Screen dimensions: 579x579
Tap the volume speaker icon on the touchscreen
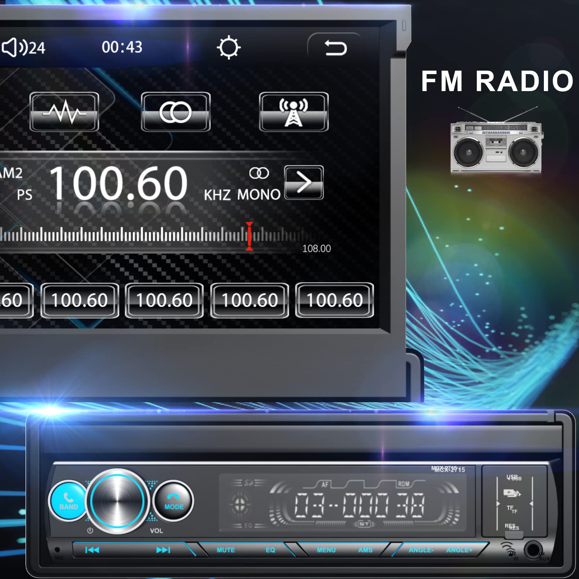click(14, 48)
